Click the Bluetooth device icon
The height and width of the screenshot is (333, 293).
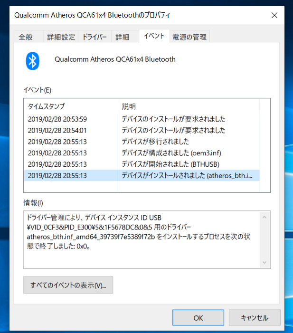(x=32, y=61)
